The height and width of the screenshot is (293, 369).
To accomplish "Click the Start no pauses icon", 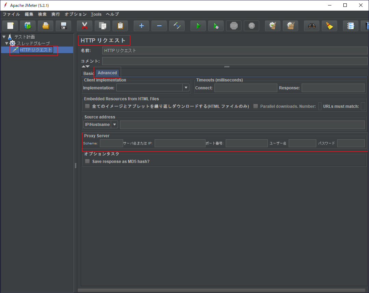I will coord(216,25).
